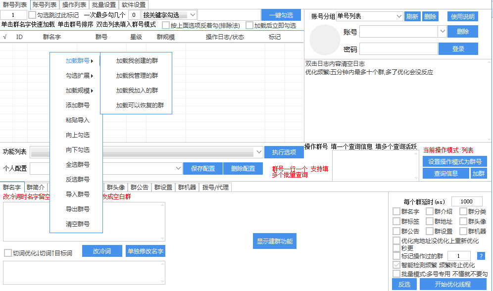Enable the 群分类 checkbox
Screen dimensions: 493x291
click(463, 211)
